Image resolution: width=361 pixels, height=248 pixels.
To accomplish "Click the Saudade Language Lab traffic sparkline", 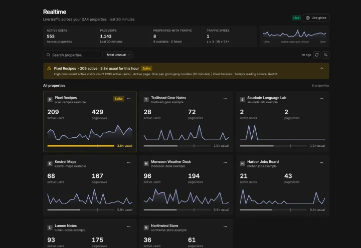I will pos(282,132).
